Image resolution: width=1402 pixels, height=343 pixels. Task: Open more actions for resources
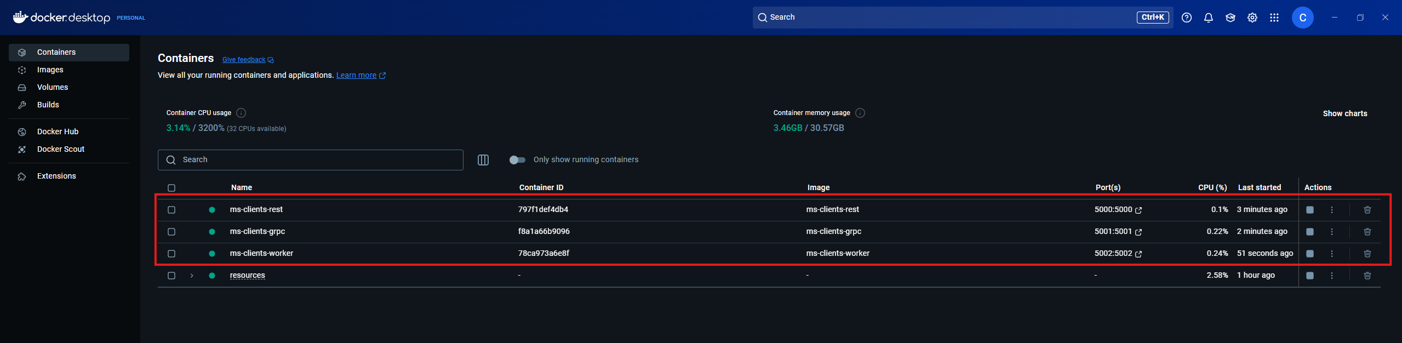[1332, 276]
